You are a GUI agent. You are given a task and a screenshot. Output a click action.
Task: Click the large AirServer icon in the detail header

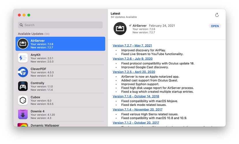click(x=120, y=29)
